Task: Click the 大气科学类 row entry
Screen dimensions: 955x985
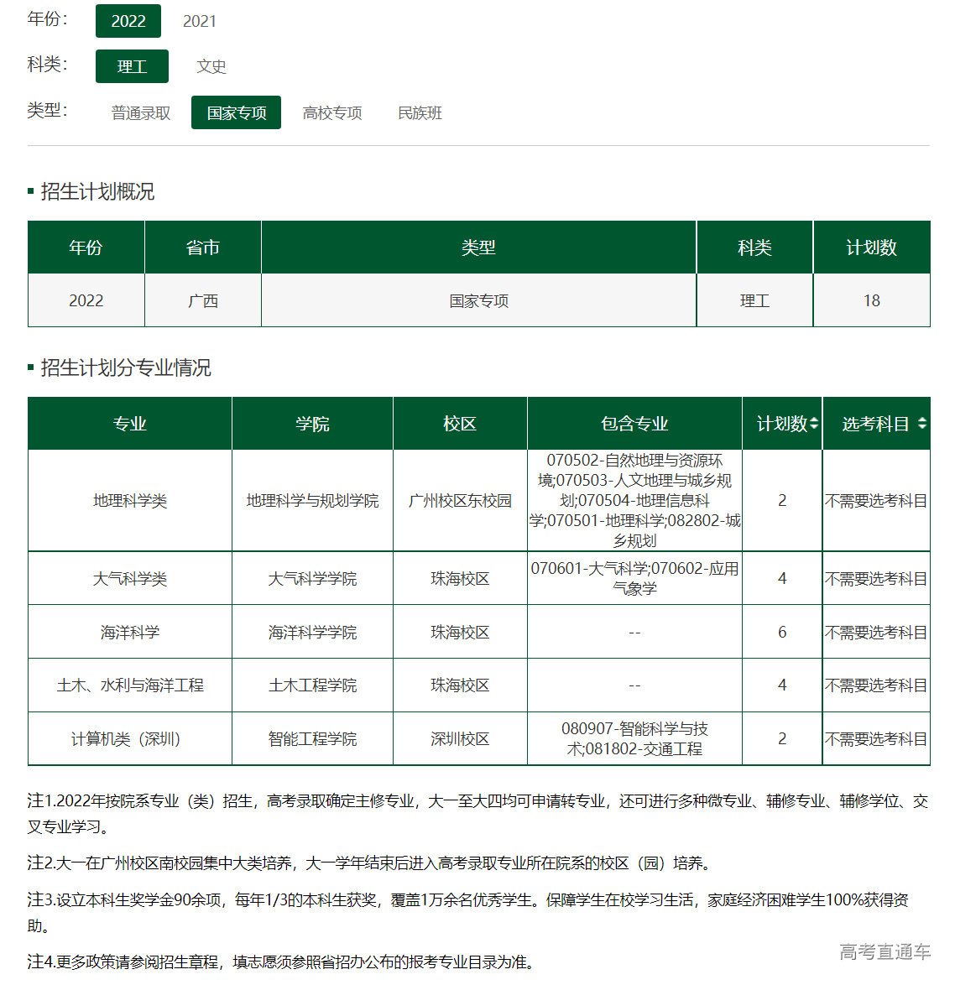Action: coord(129,577)
